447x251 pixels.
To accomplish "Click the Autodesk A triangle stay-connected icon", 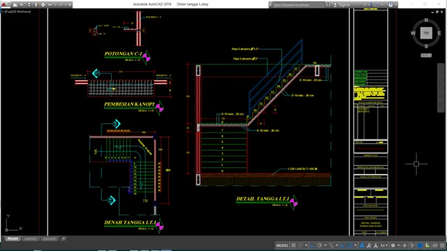I will pos(377,5).
